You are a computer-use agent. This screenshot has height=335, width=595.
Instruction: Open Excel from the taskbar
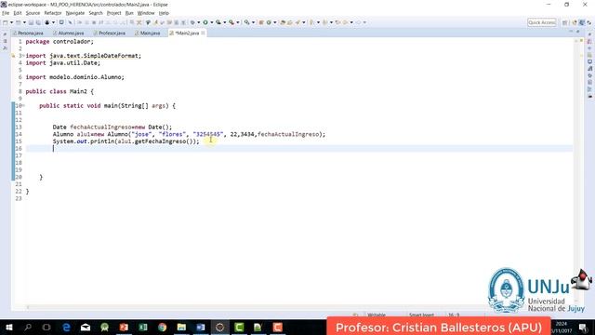(x=143, y=327)
